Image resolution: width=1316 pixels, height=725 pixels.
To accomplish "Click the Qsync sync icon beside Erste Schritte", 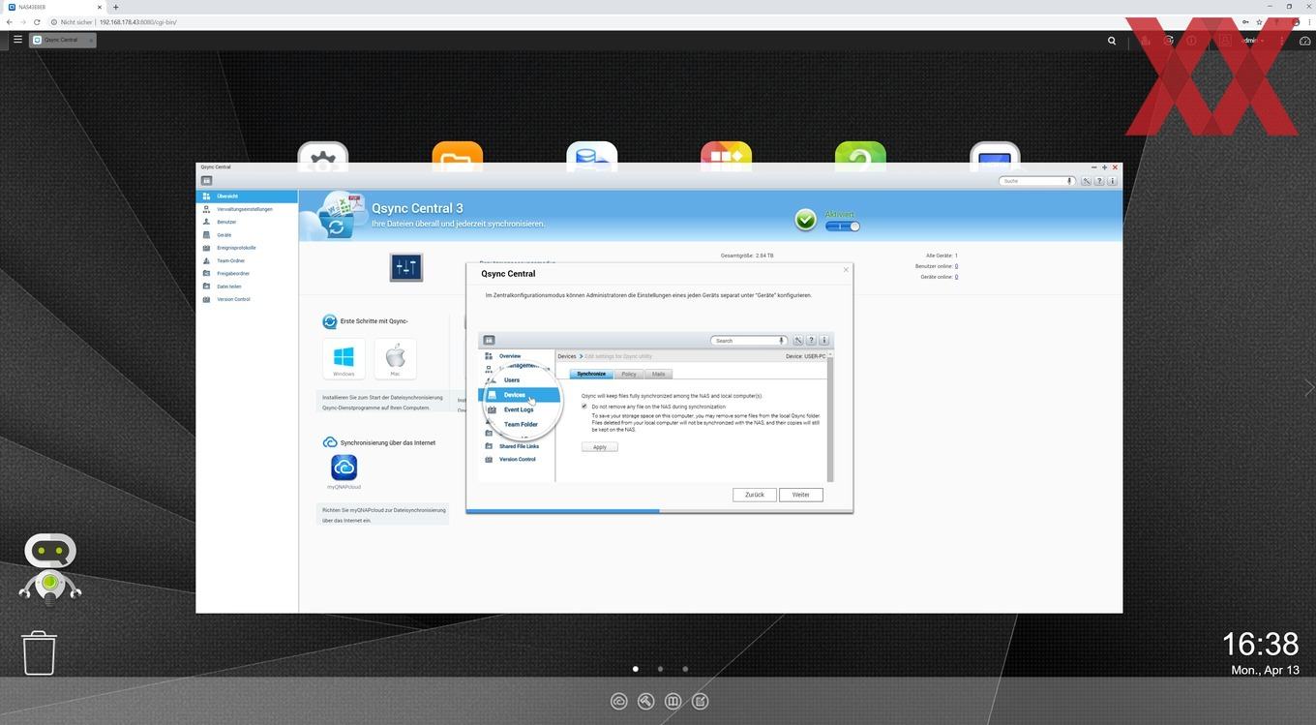I will point(330,321).
